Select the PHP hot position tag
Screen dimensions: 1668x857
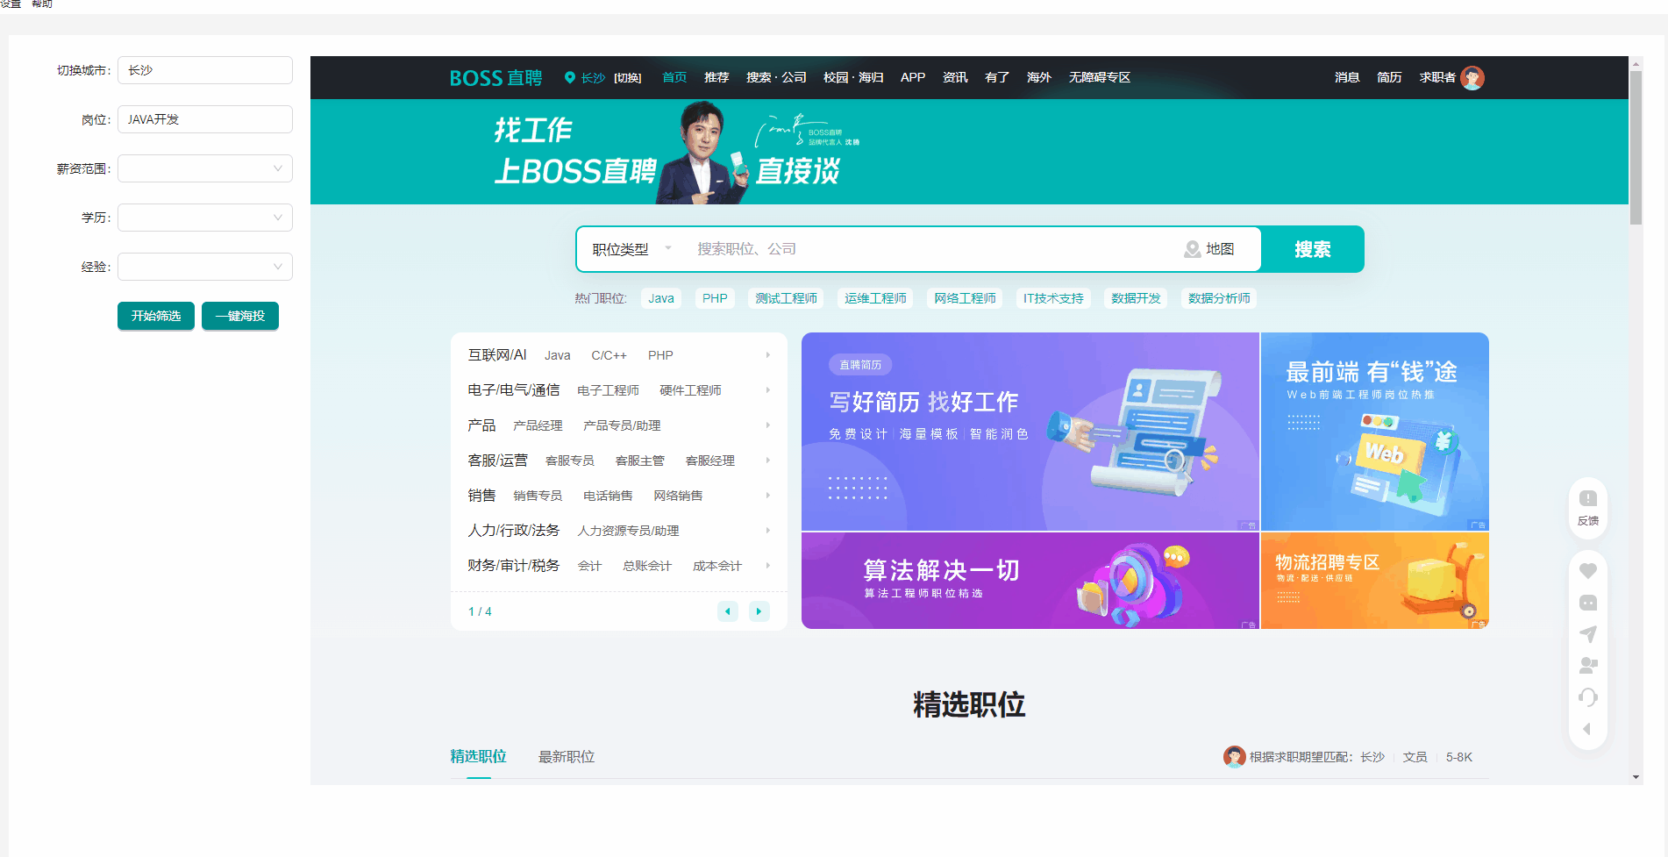tap(715, 298)
